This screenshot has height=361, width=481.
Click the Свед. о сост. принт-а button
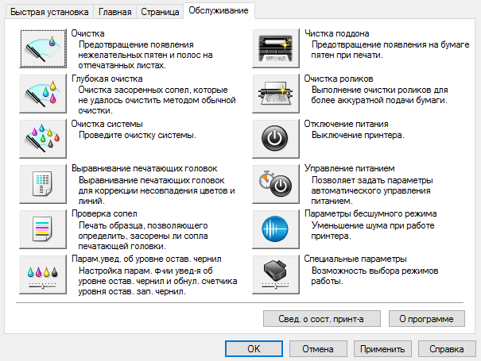(321, 319)
